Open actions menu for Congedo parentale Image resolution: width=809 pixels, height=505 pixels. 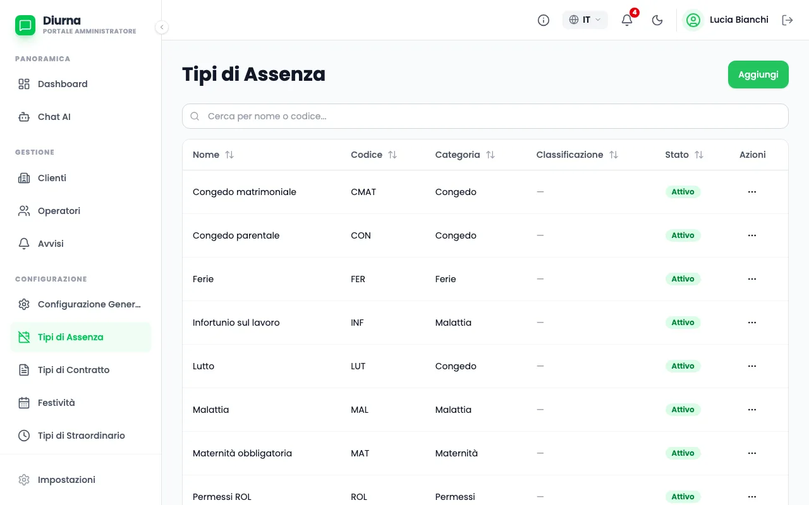752,235
